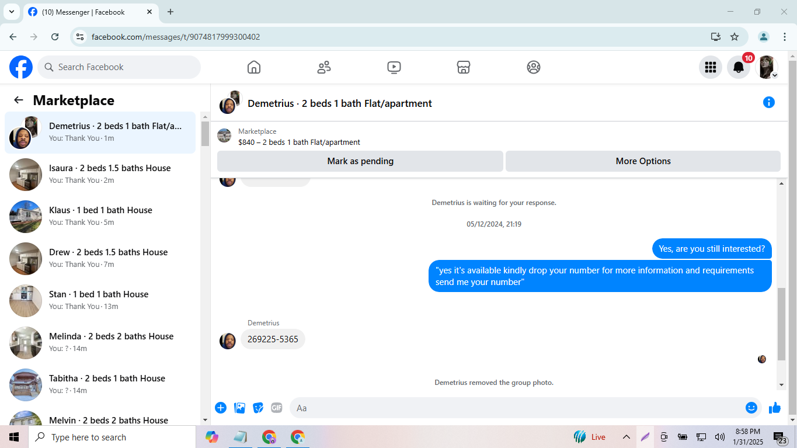Open the notifications bell with 10 badge

pos(739,67)
